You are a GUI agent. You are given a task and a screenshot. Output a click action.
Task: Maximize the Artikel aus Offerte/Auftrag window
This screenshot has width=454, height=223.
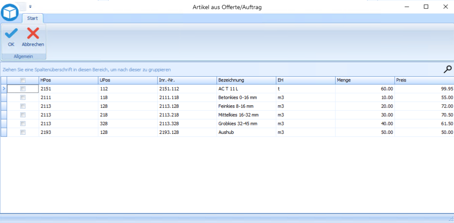click(426, 7)
